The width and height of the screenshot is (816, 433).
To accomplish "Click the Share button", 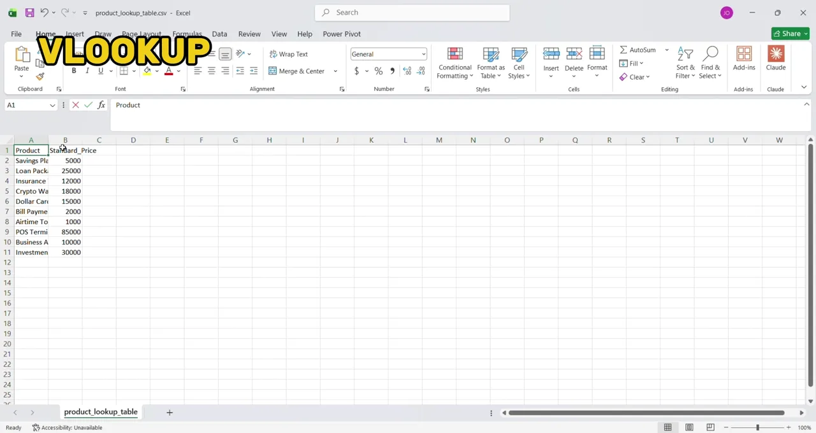I will 790,34.
